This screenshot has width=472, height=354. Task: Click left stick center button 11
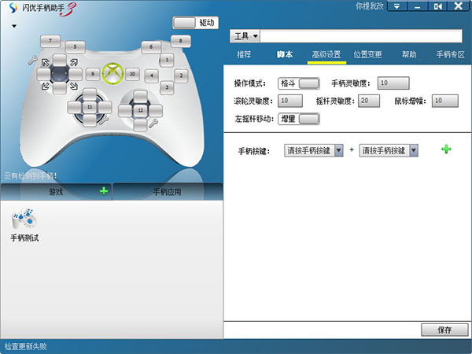point(90,107)
